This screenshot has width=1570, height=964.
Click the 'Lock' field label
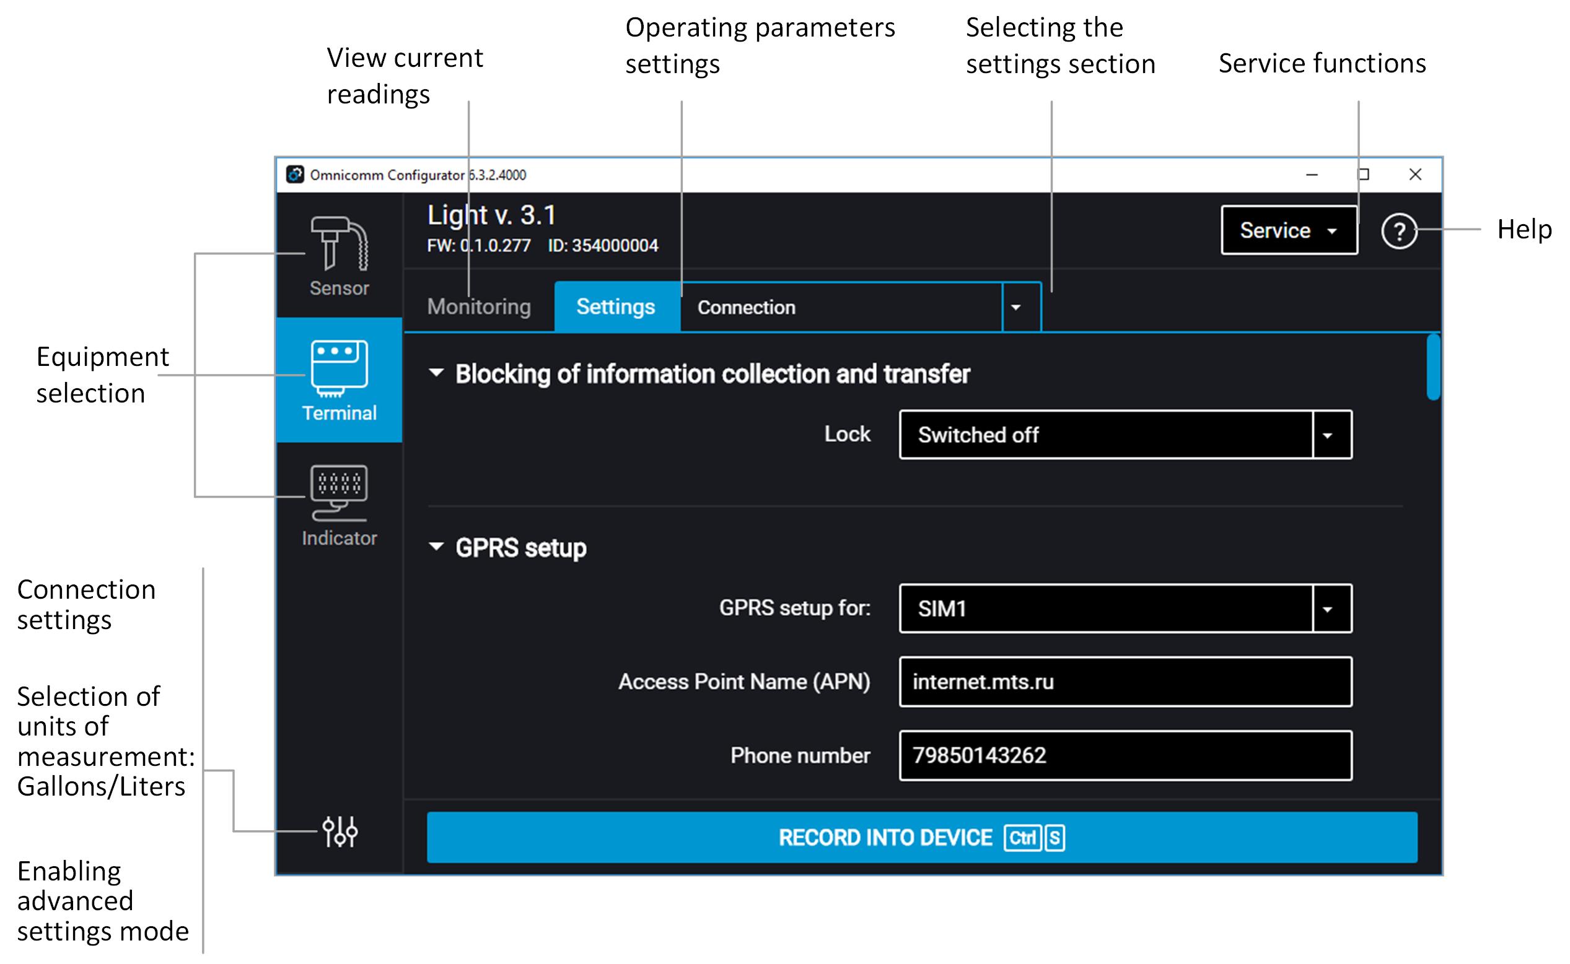847,434
